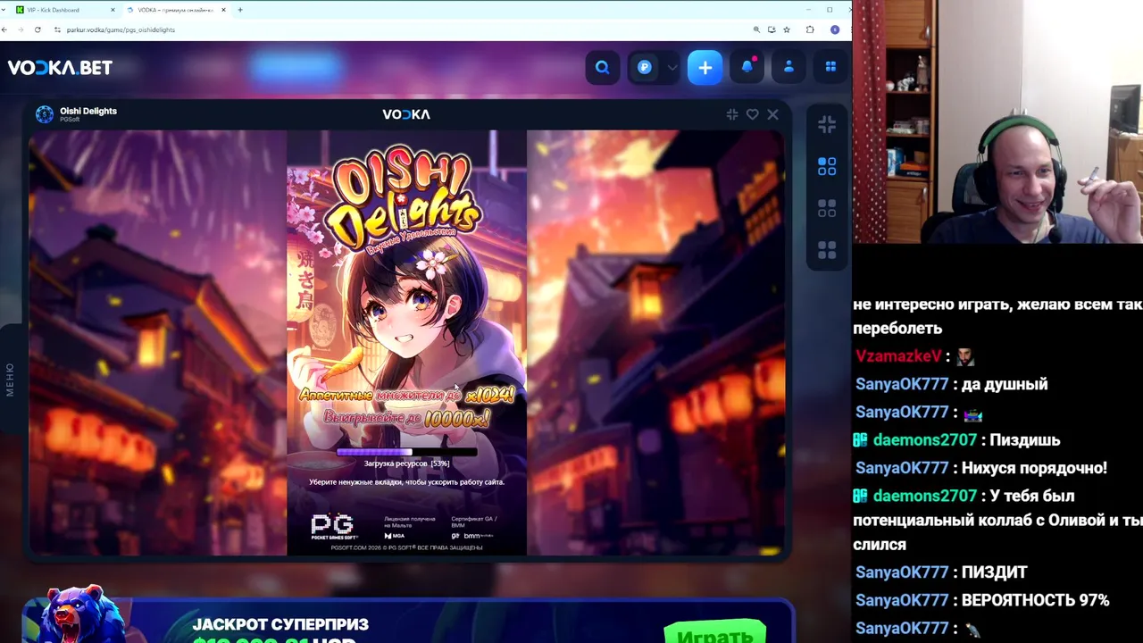
Task: Close the VODKA browser tab
Action: (x=223, y=10)
